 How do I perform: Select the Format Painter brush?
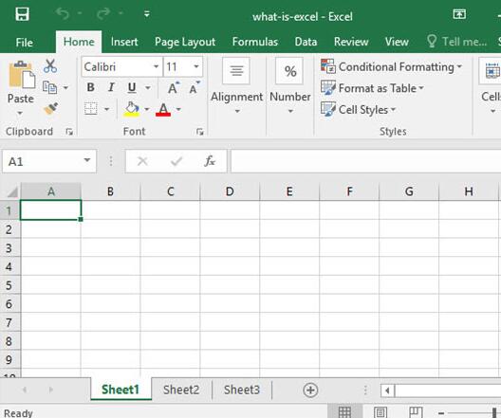50,109
